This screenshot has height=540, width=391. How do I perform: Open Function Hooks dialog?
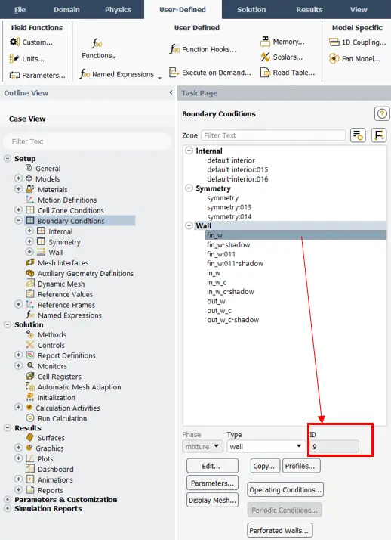[203, 49]
